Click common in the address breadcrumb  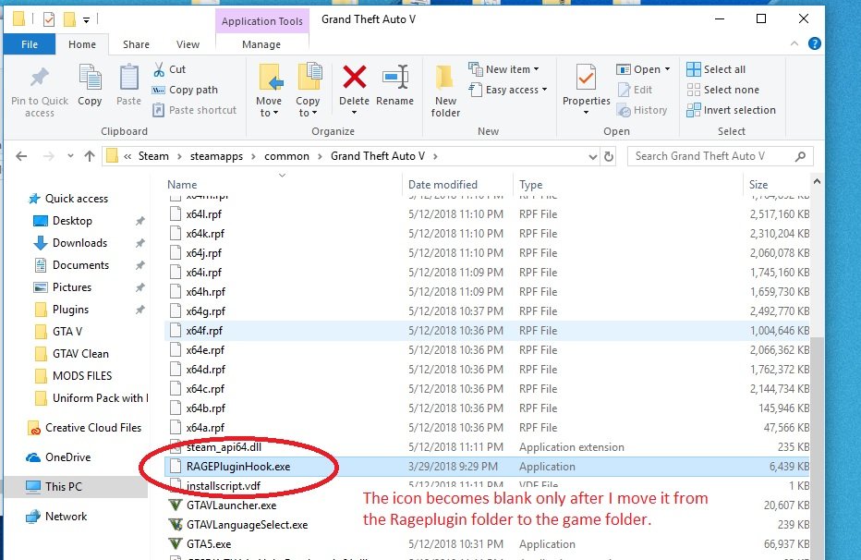pos(286,156)
